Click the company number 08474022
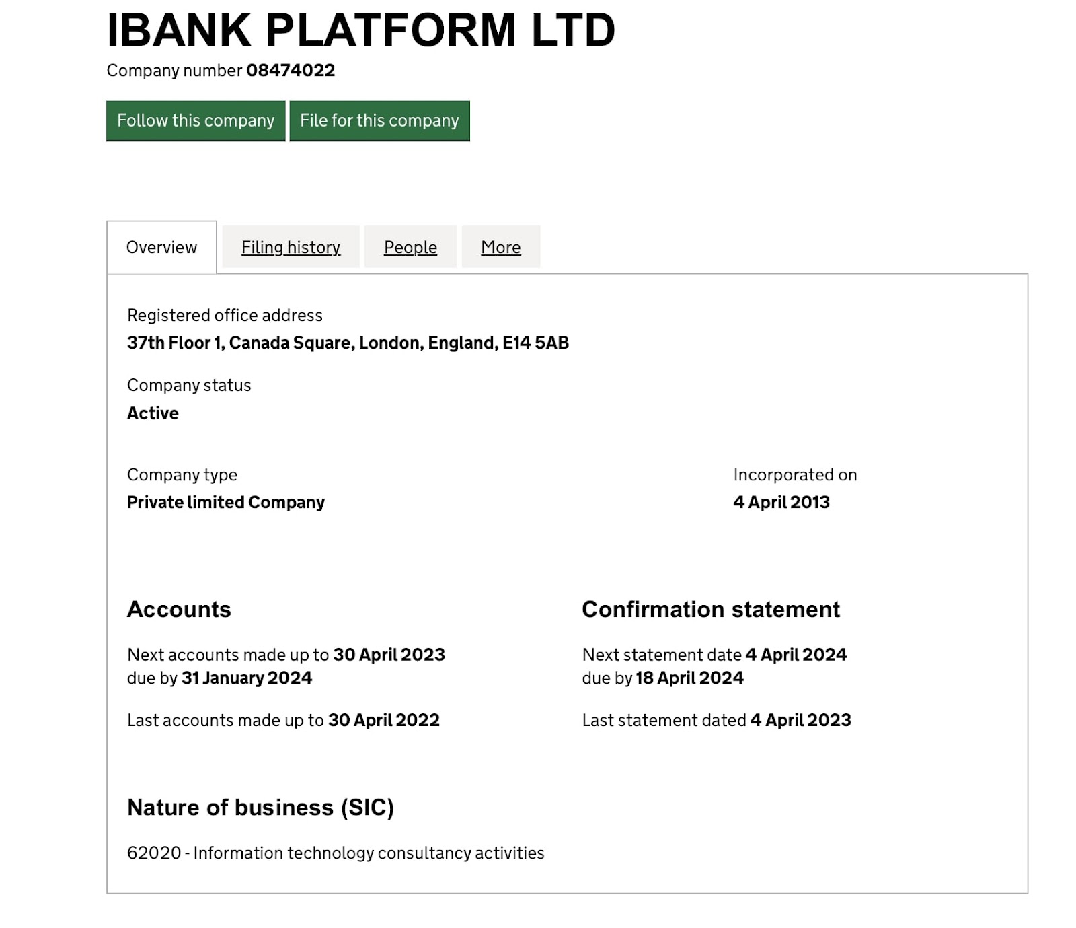The height and width of the screenshot is (928, 1076). click(291, 70)
